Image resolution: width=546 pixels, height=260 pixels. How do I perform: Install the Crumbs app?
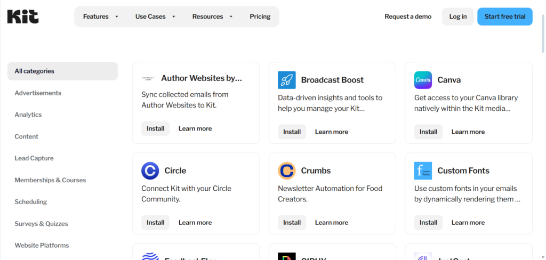(292, 222)
